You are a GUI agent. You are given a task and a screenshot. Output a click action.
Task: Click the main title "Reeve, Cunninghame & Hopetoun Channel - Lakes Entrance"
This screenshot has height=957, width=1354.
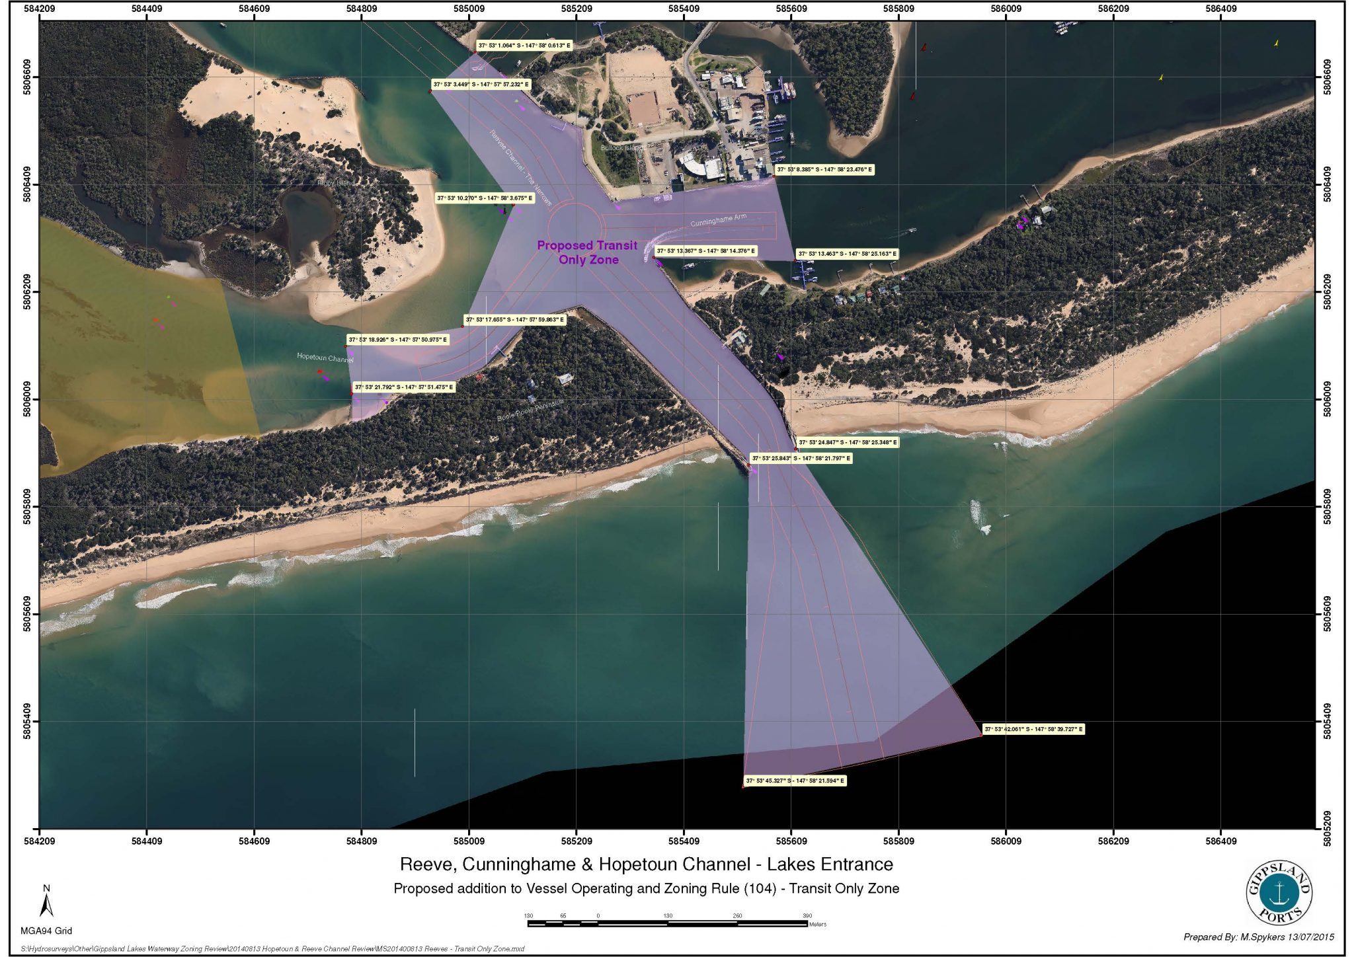(x=647, y=864)
